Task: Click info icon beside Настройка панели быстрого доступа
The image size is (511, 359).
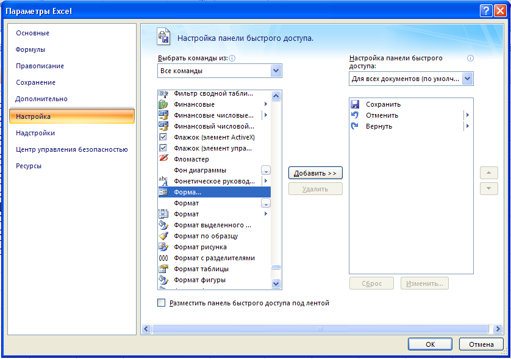Action: [x=470, y=59]
